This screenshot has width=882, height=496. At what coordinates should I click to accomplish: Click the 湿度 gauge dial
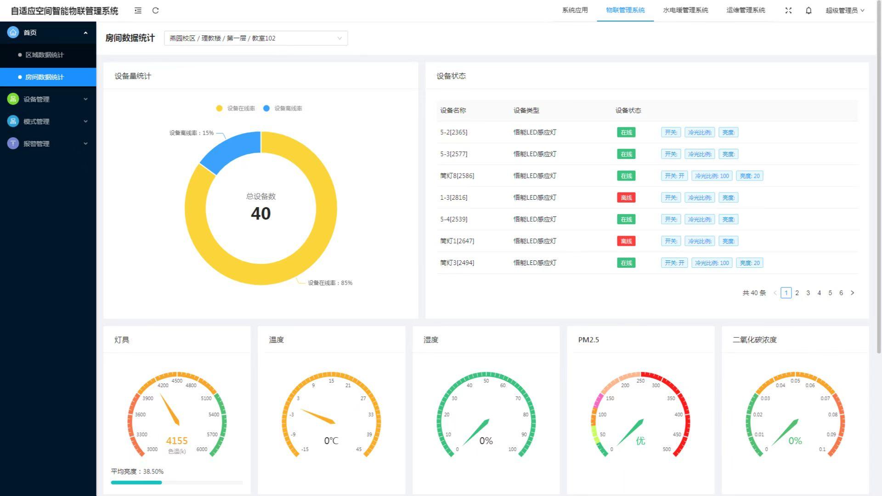[x=486, y=415]
